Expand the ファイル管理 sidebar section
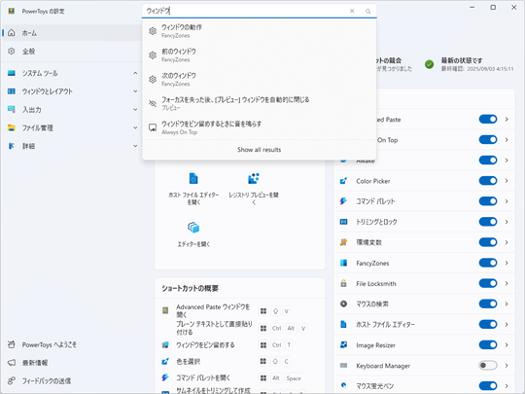Screen dimensions: 525x394 tap(135, 127)
